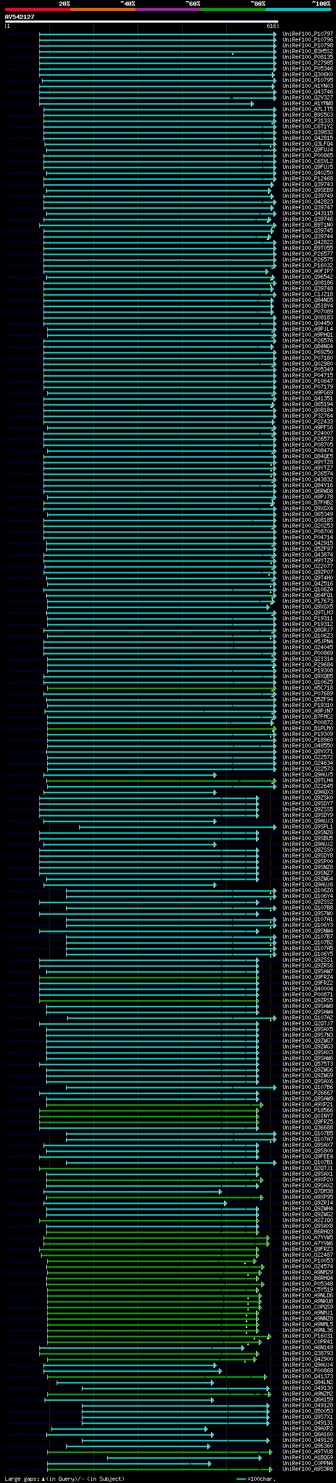Select the UniRef100_P07689 label
Screen dimensions: 336x1483
[x=308, y=694]
